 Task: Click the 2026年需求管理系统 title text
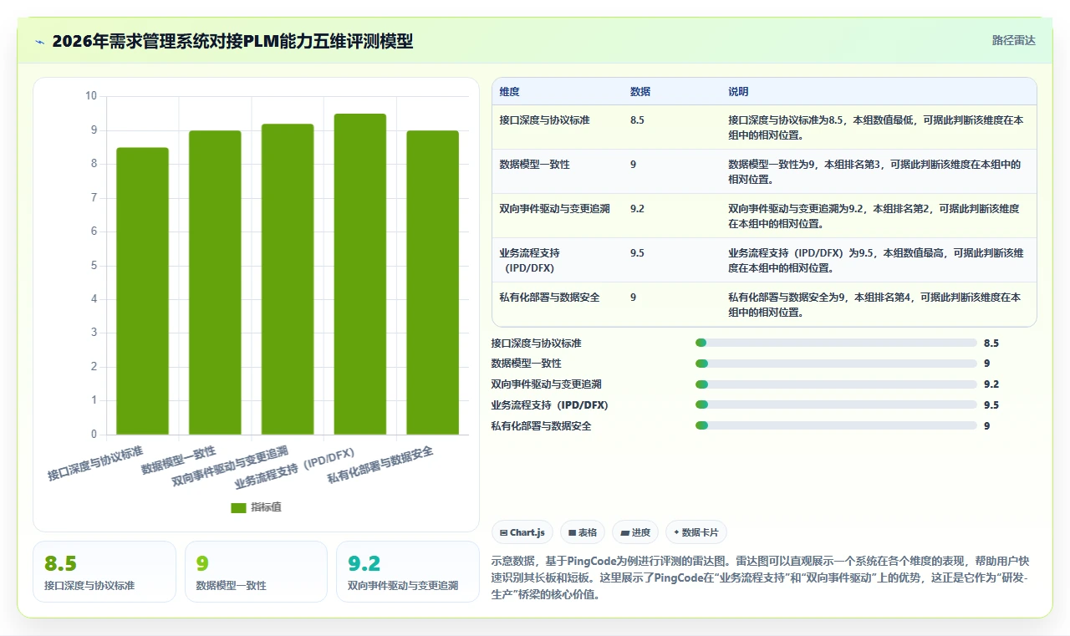point(232,41)
